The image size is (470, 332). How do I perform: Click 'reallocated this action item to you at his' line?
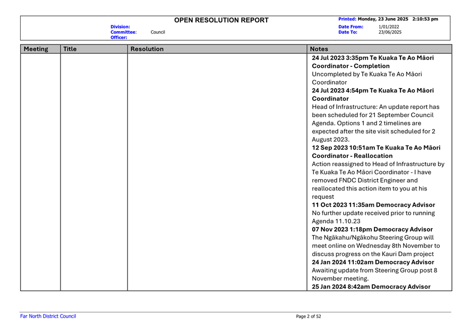(x=369, y=189)
